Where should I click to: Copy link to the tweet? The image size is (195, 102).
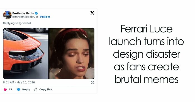[46, 90]
